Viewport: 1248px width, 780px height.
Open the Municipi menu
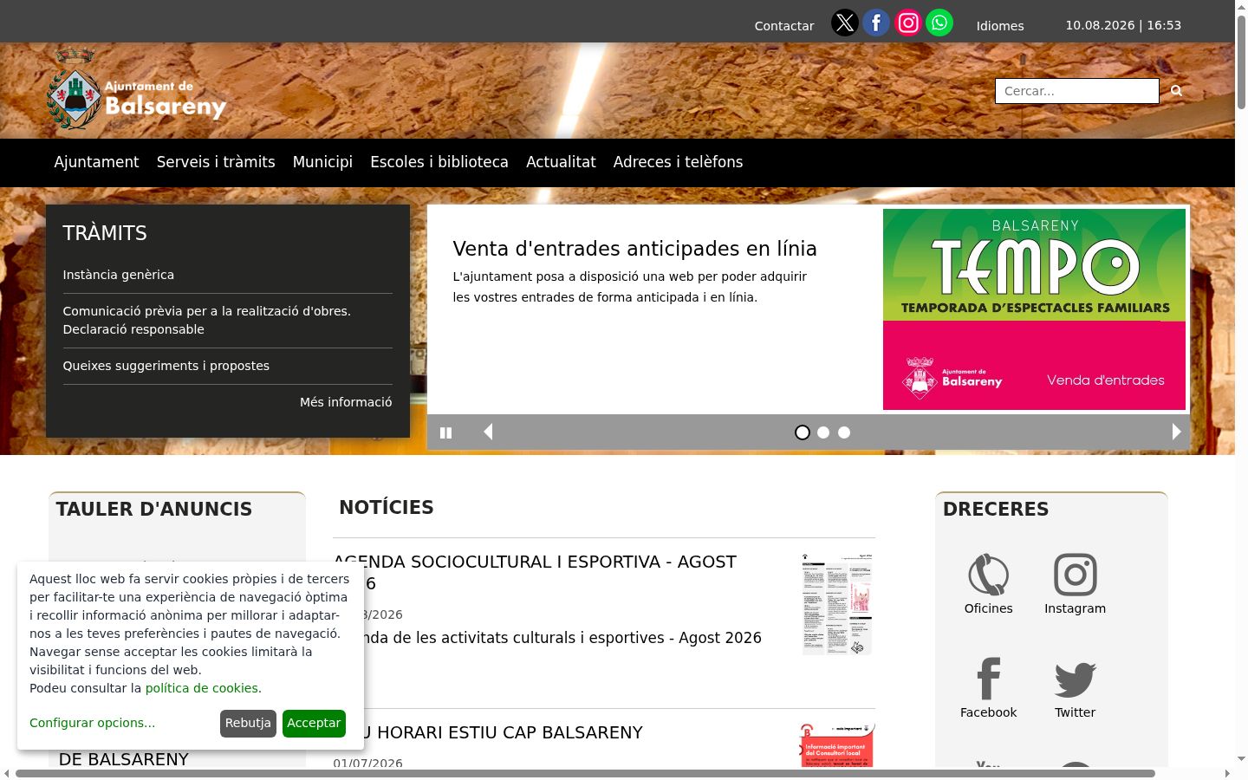[322, 162]
